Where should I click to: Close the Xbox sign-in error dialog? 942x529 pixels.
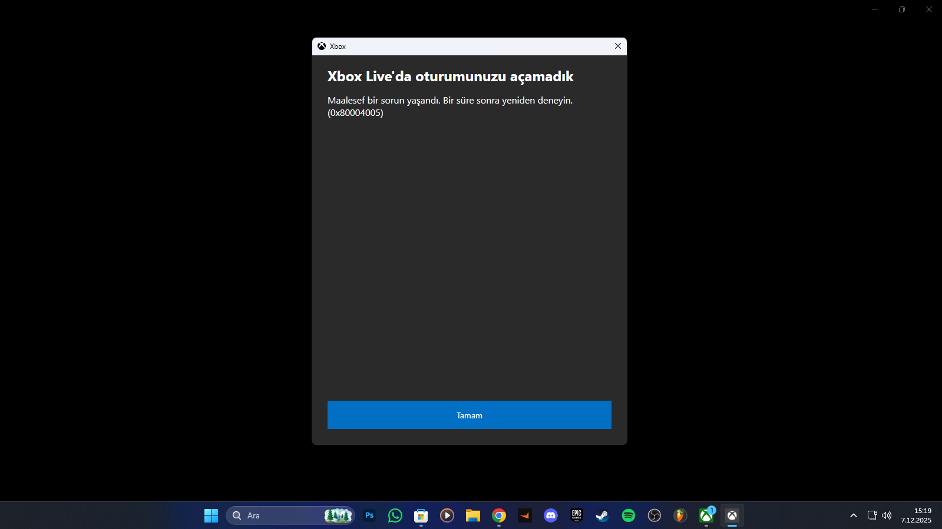pyautogui.click(x=618, y=46)
